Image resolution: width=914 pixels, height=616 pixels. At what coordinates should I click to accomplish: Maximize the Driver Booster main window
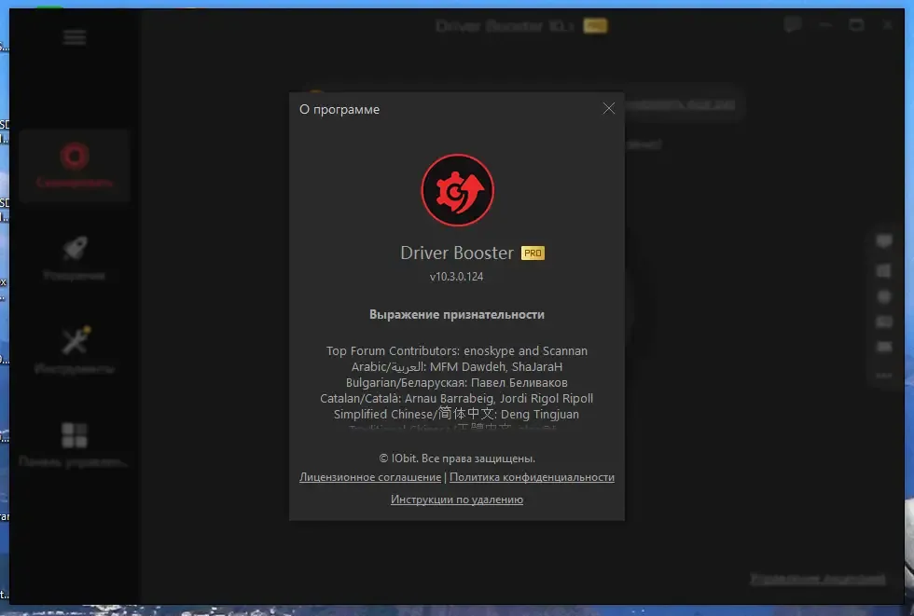(856, 25)
